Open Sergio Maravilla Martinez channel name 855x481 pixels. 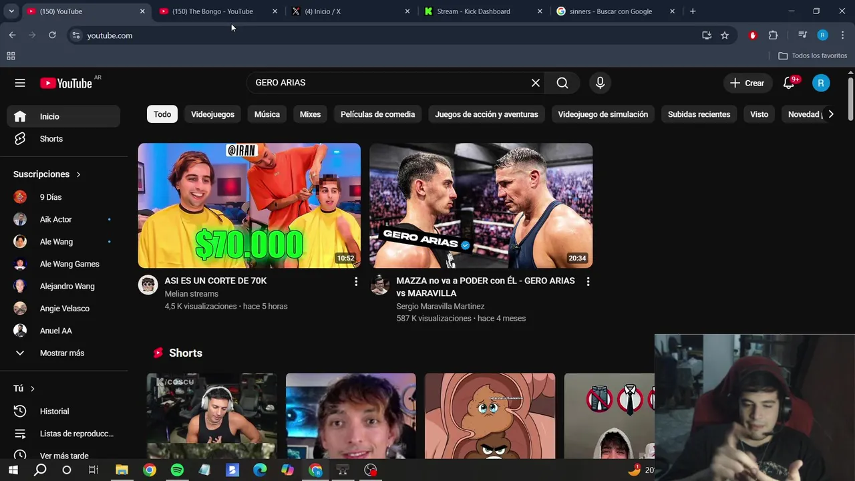click(440, 306)
